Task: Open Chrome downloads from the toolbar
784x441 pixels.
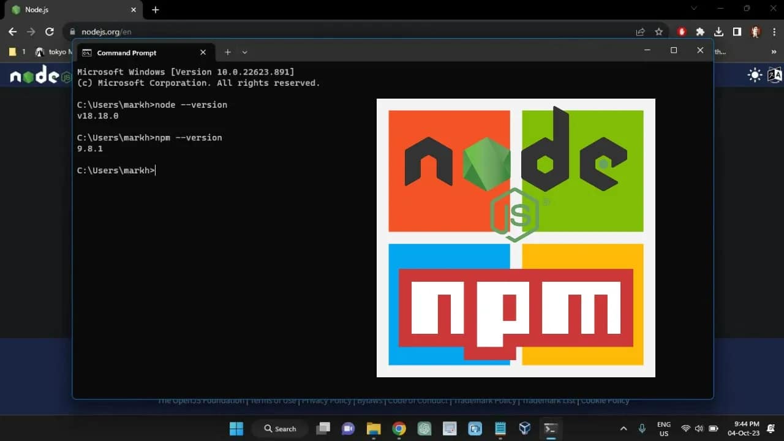Action: pos(719,32)
